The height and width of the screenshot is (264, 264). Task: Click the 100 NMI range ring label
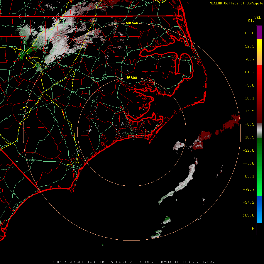[x=132, y=23]
